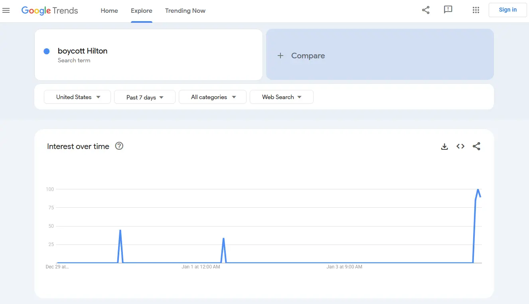Screen dimensions: 529x304
Task: Edit the boycott Hilton search term
Action: click(x=83, y=51)
